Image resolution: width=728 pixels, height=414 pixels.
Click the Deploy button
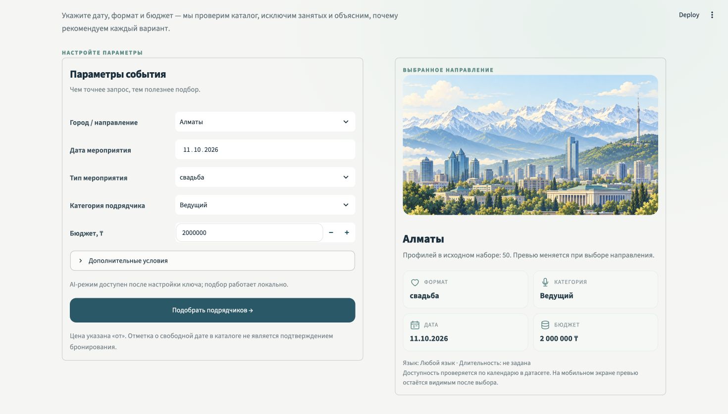click(689, 15)
